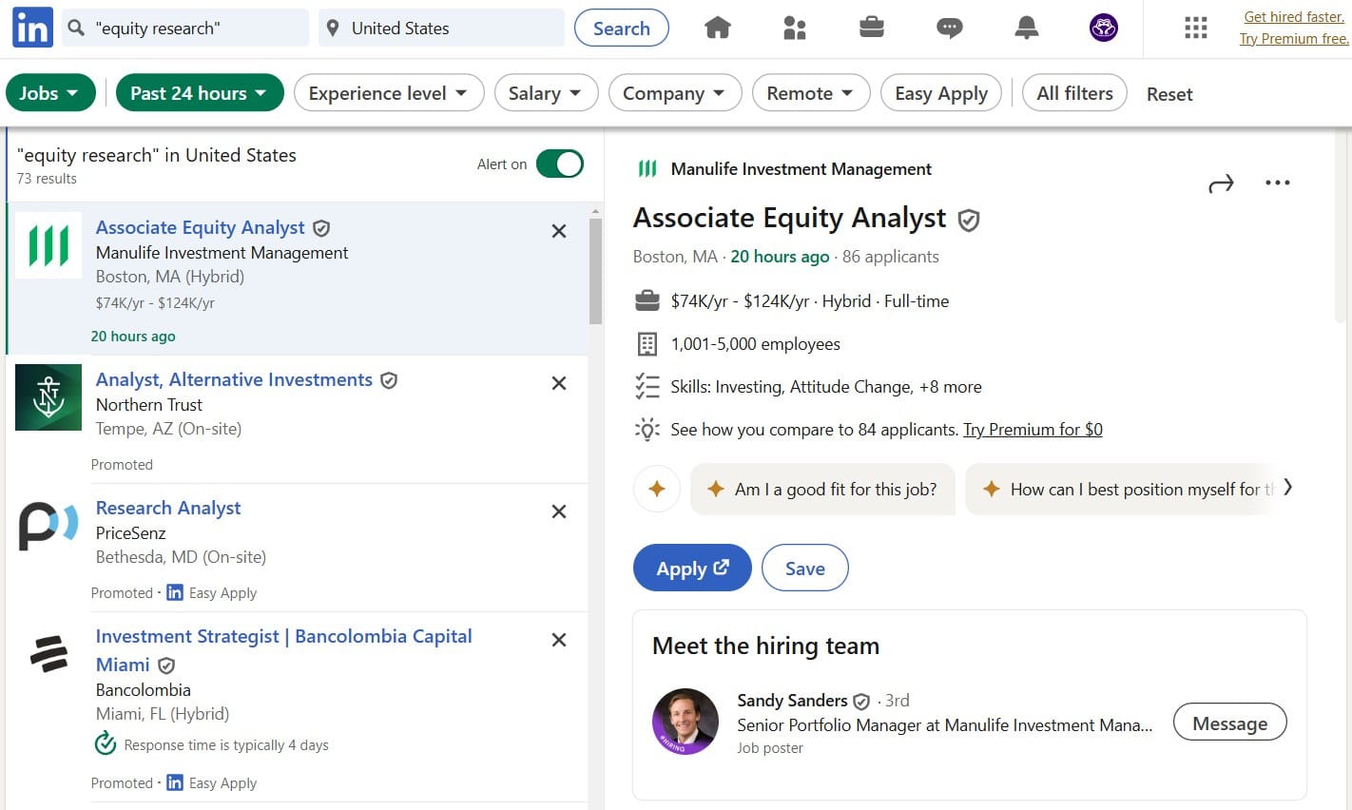
Task: Open the Remote filter dropdown
Action: 811,93
